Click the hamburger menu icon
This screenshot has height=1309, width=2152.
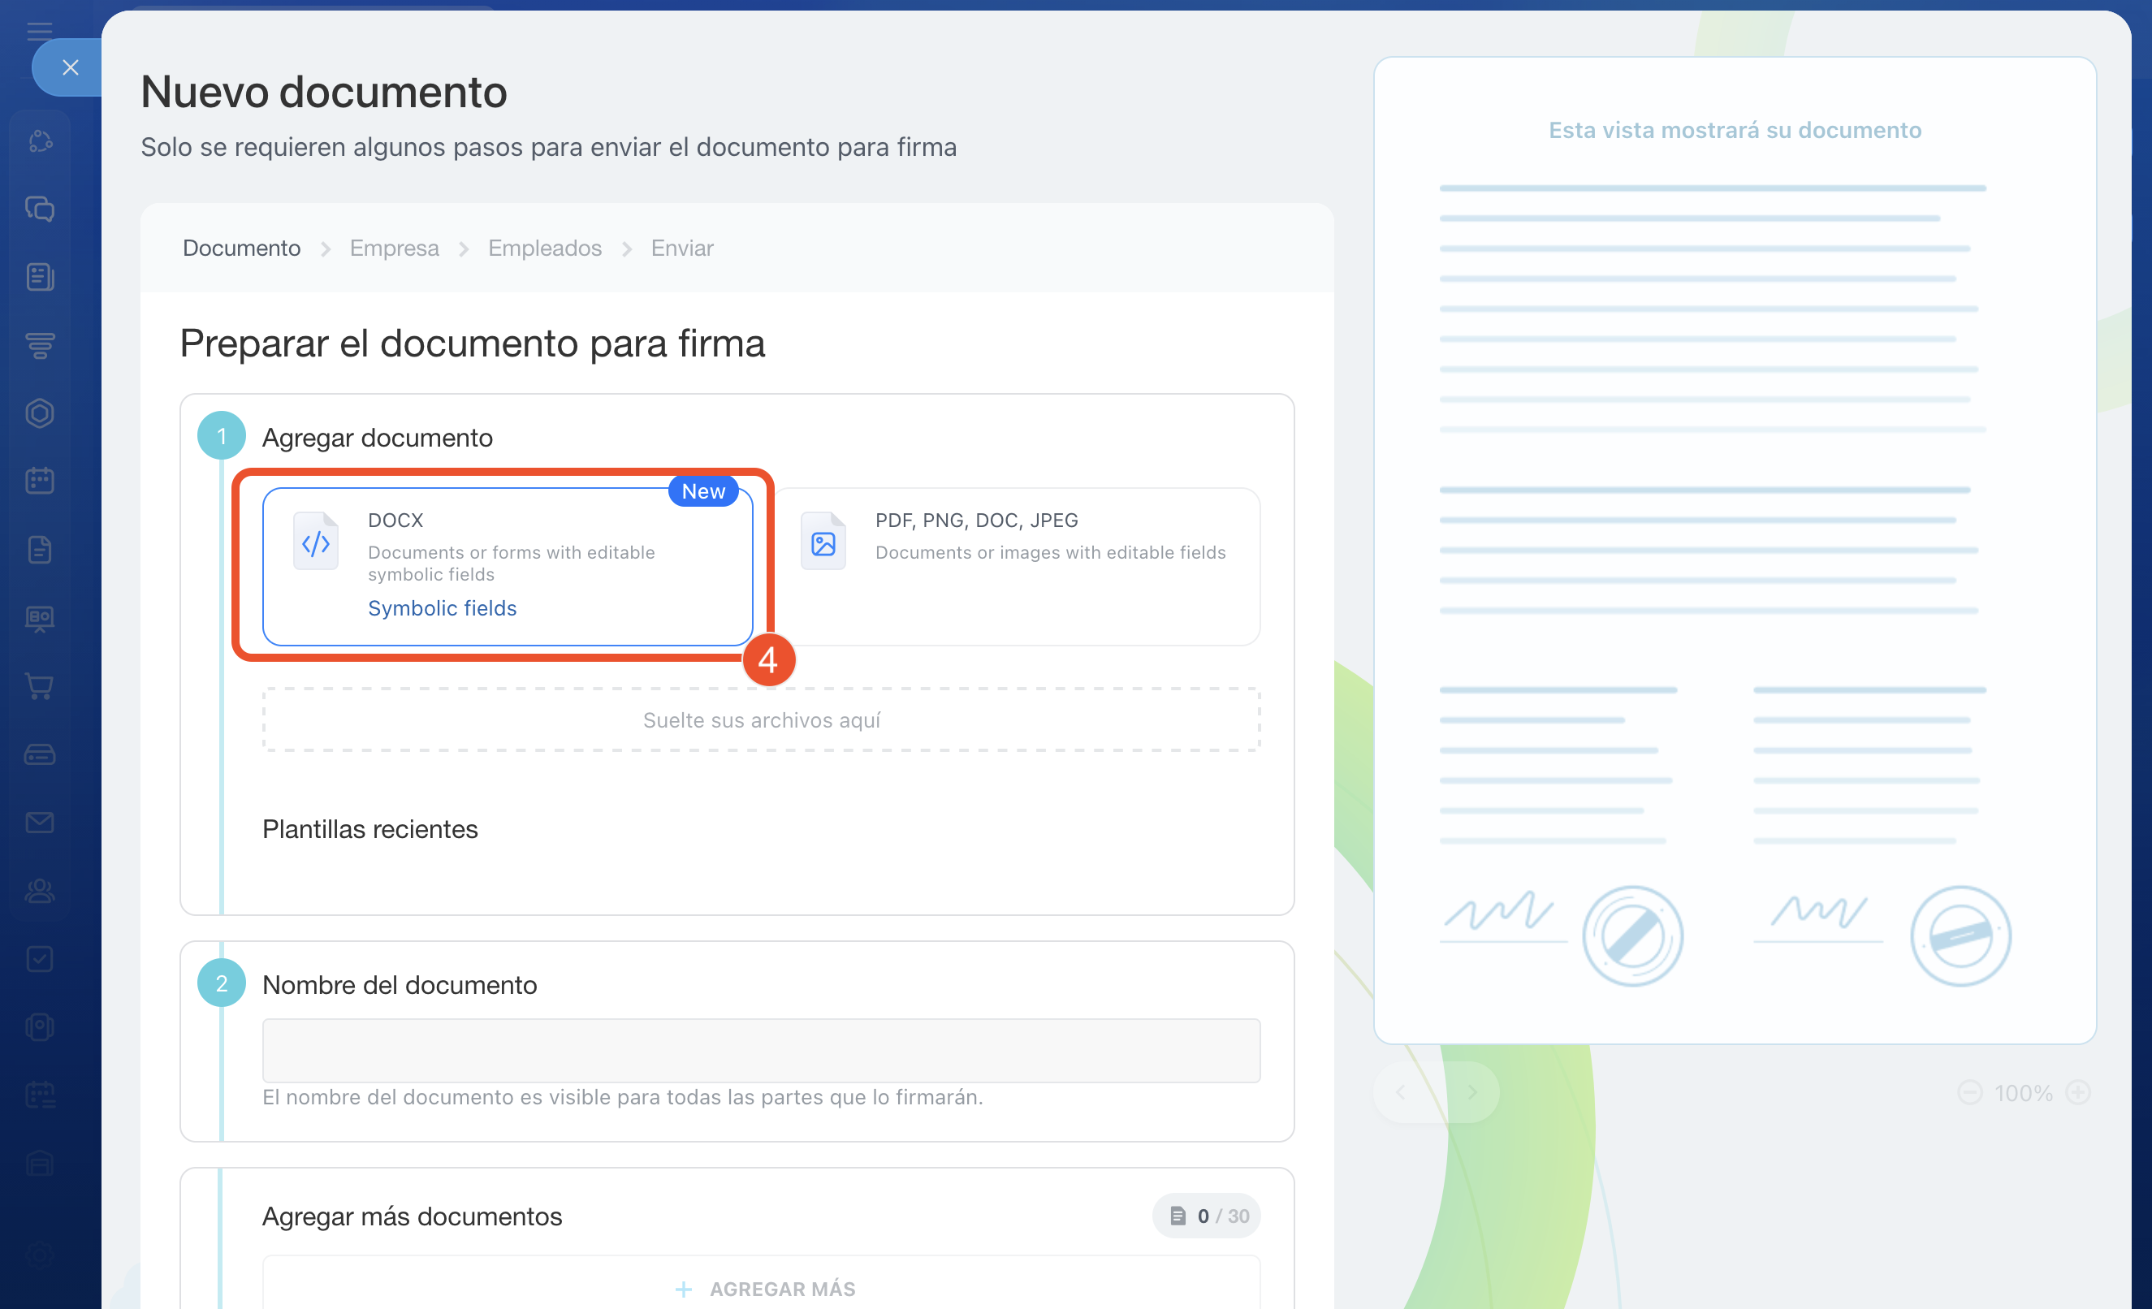[x=40, y=31]
